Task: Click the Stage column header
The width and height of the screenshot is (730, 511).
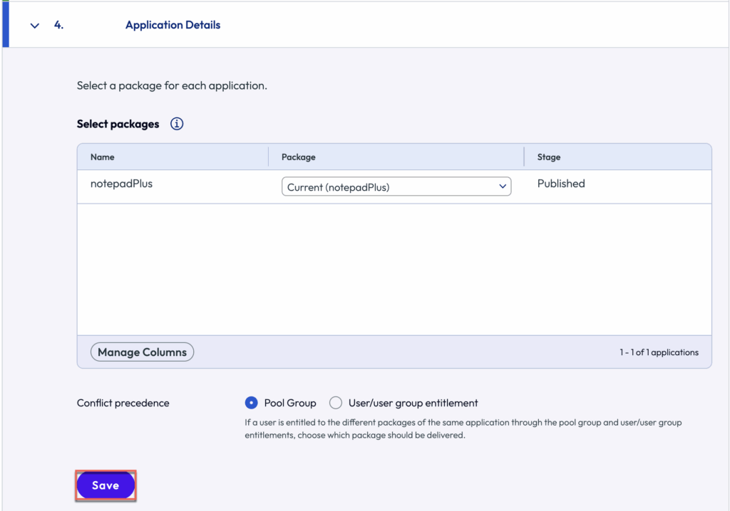Action: point(549,157)
